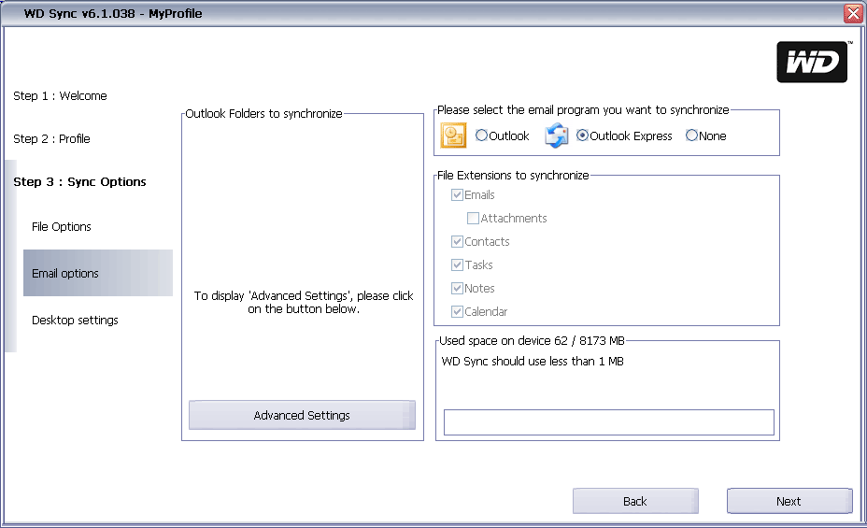The height and width of the screenshot is (528, 867).
Task: Uncheck the Tasks checkbox
Action: [x=458, y=265]
